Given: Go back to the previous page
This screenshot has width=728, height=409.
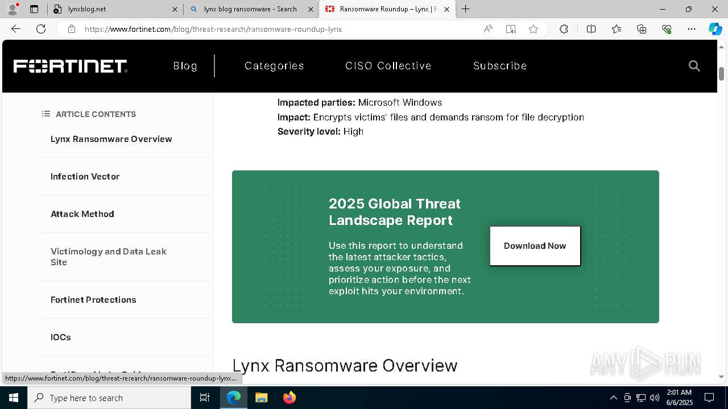Looking at the screenshot, I should (16, 29).
